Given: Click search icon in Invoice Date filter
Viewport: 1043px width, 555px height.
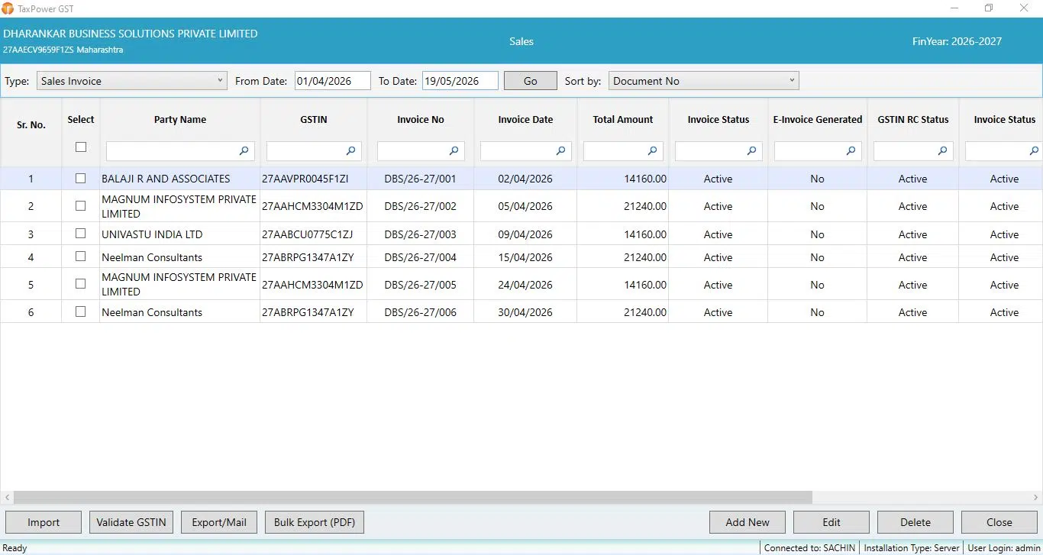Looking at the screenshot, I should click(560, 151).
